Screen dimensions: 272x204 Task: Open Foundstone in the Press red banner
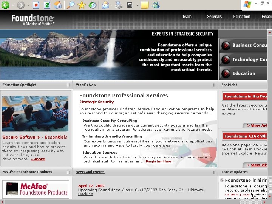[245, 96]
